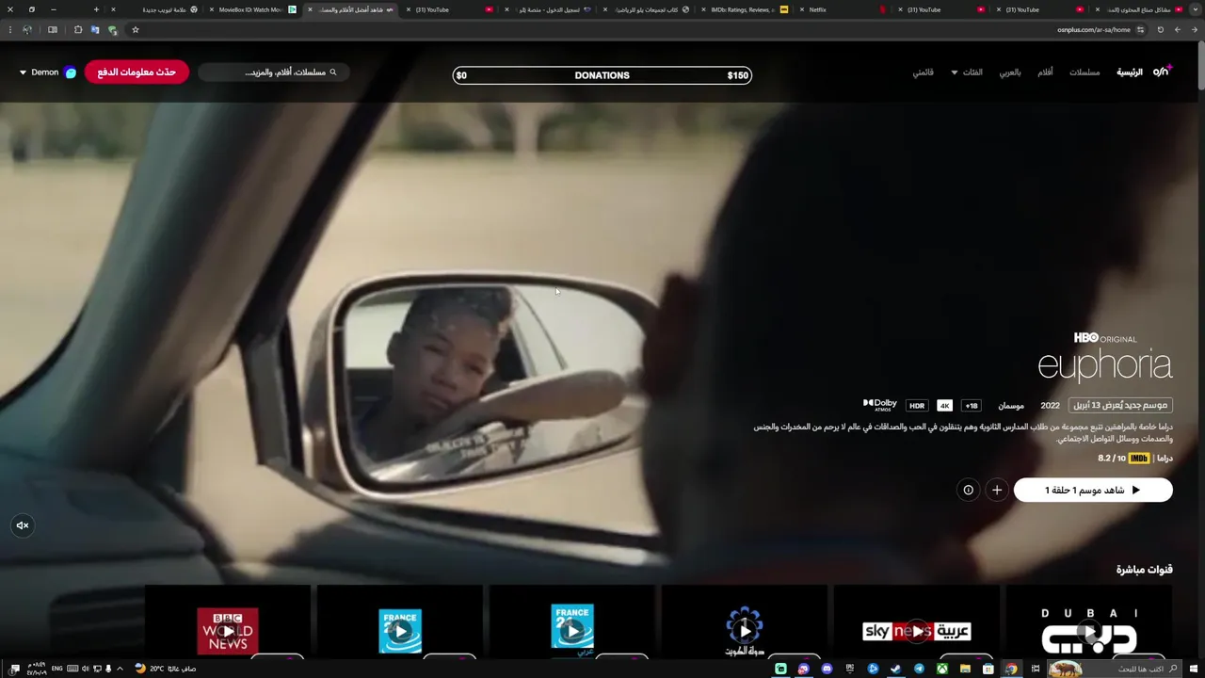Image resolution: width=1205 pixels, height=678 pixels.
Task: Play the Sky News Arabia live channel
Action: pyautogui.click(x=917, y=629)
